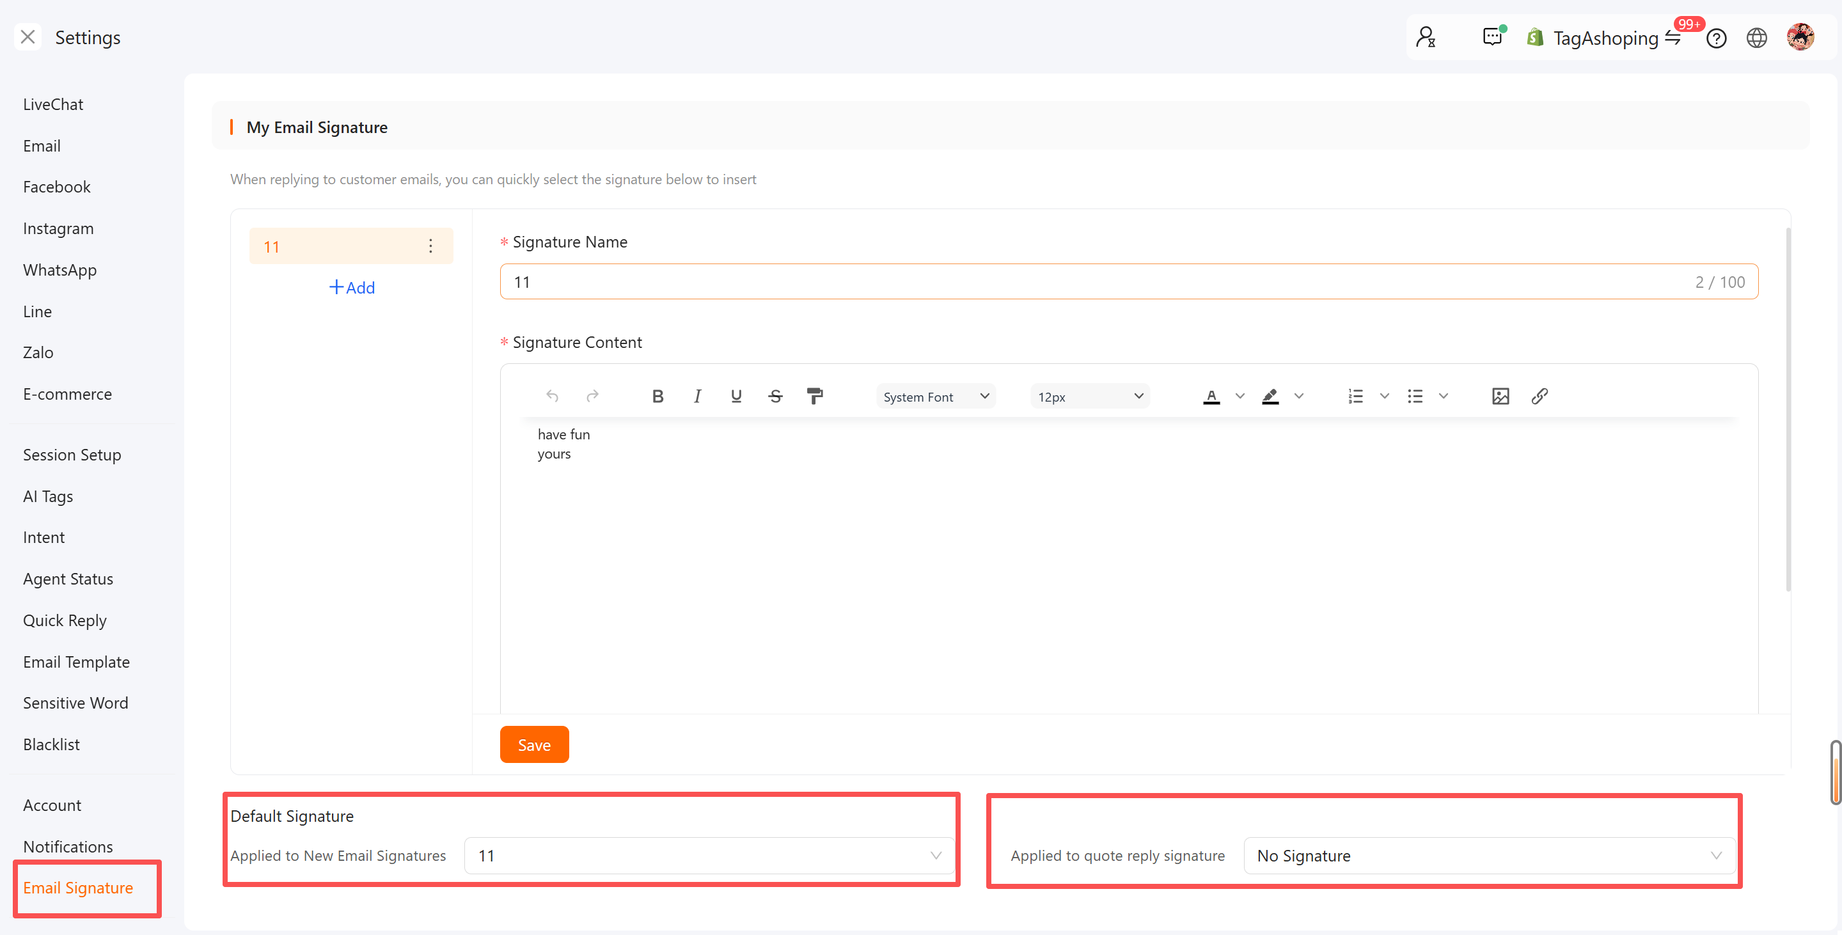Viewport: 1842px width, 935px height.
Task: Insert an image into signature
Action: [x=1500, y=396]
